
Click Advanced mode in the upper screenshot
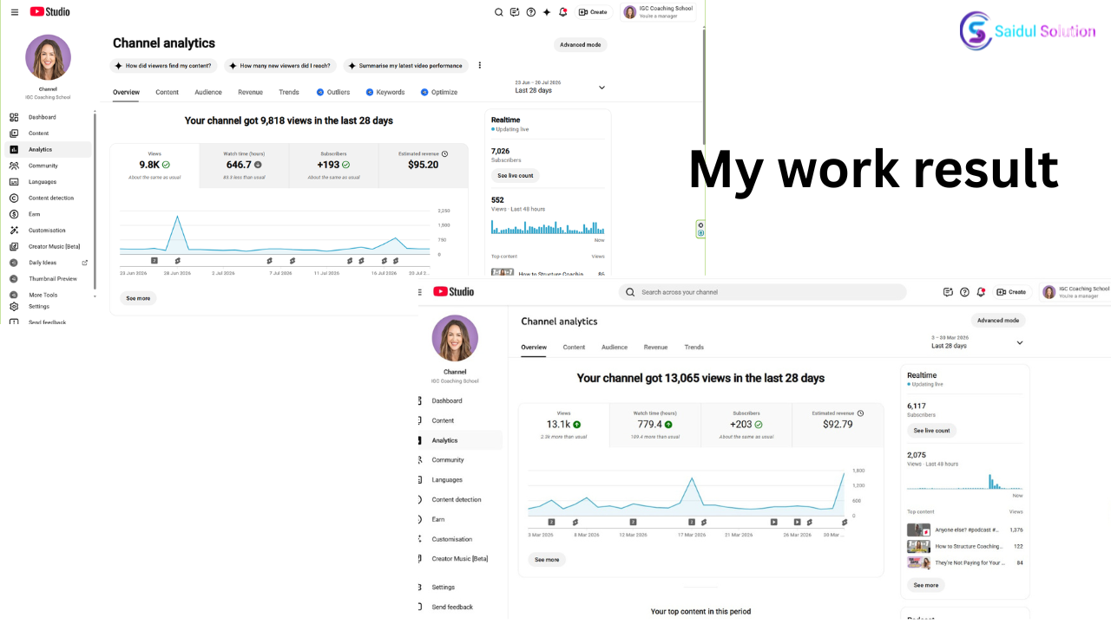coord(581,45)
